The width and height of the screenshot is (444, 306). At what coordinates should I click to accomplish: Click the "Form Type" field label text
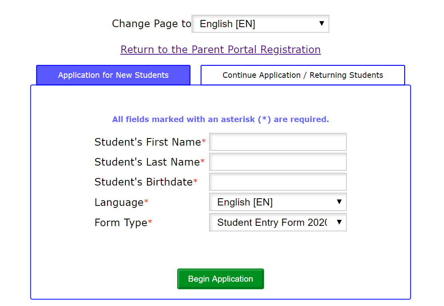121,223
